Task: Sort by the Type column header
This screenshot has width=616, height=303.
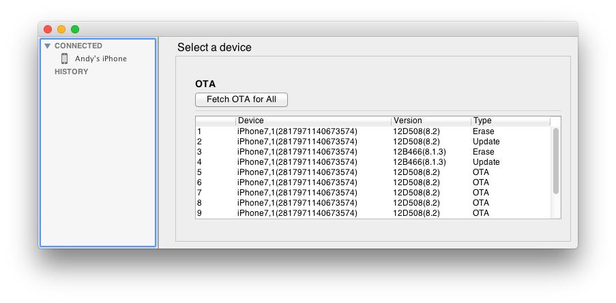Action: coord(510,121)
